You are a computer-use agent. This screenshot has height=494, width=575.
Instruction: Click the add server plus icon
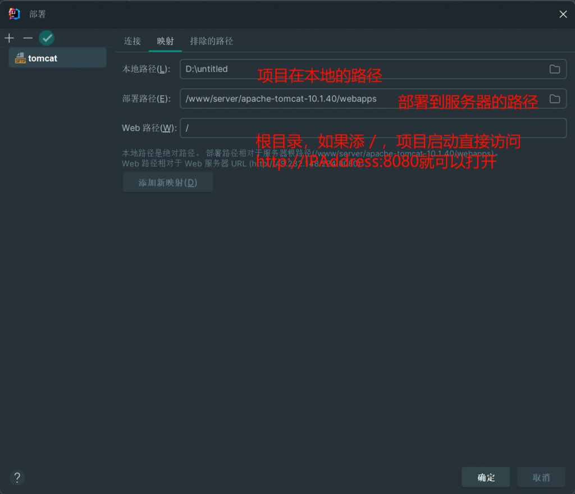(x=9, y=38)
